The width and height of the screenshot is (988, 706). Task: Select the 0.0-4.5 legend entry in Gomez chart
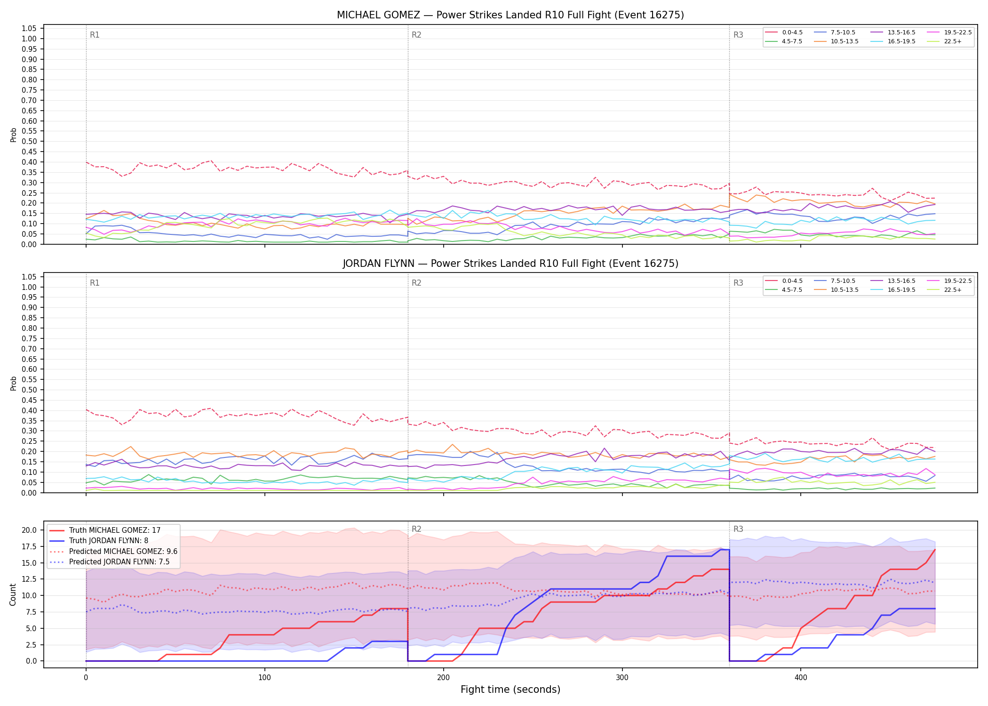[x=784, y=32]
